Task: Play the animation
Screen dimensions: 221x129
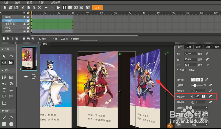Action: click(59, 8)
